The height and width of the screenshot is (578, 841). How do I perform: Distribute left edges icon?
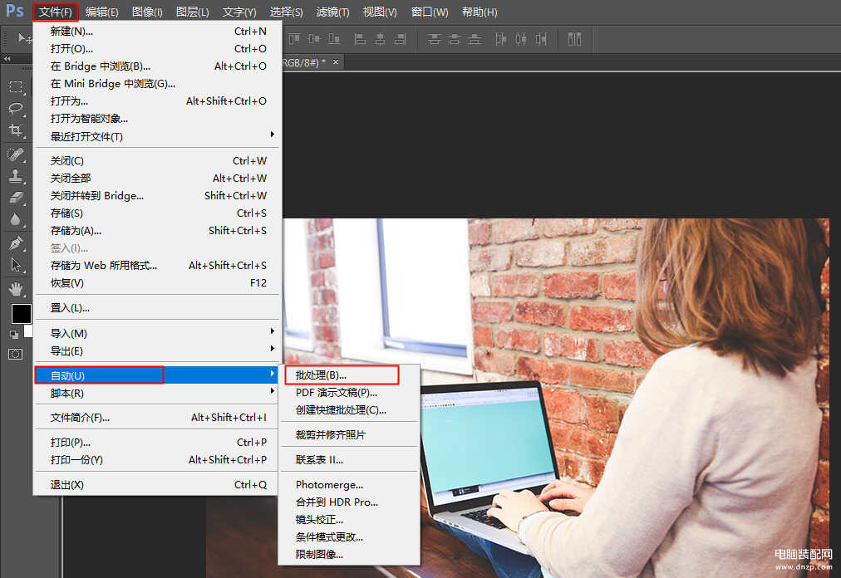pyautogui.click(x=500, y=38)
